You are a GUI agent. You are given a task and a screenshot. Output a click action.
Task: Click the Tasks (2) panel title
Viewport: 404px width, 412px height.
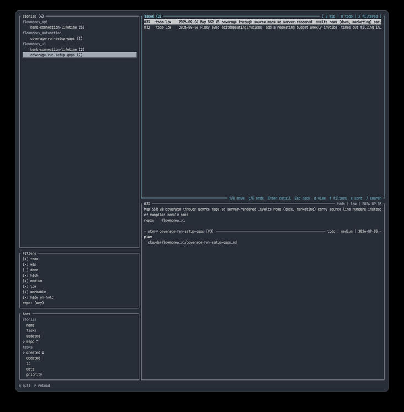point(153,17)
